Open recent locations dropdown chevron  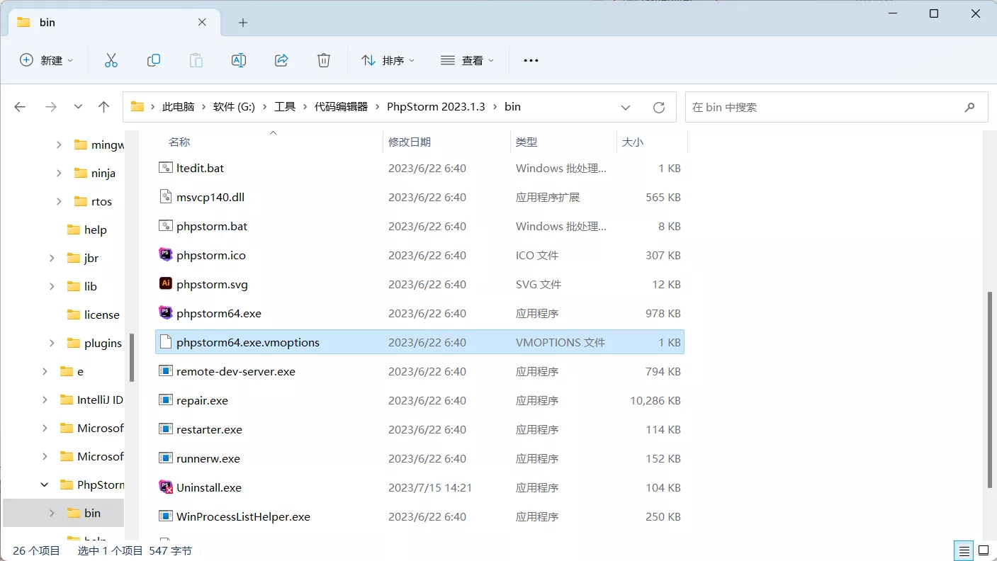78,107
